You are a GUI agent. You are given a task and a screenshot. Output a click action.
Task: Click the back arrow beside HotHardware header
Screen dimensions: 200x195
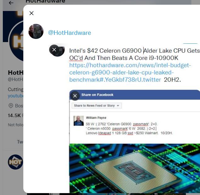point(11,3)
